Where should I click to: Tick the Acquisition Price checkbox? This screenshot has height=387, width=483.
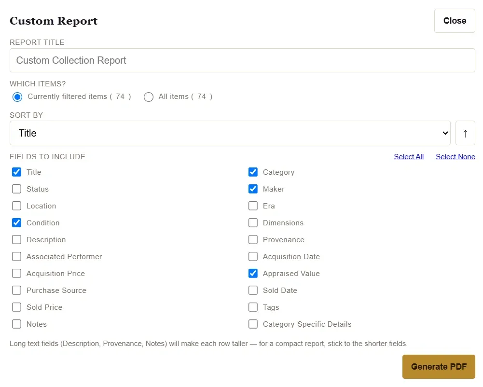16,273
